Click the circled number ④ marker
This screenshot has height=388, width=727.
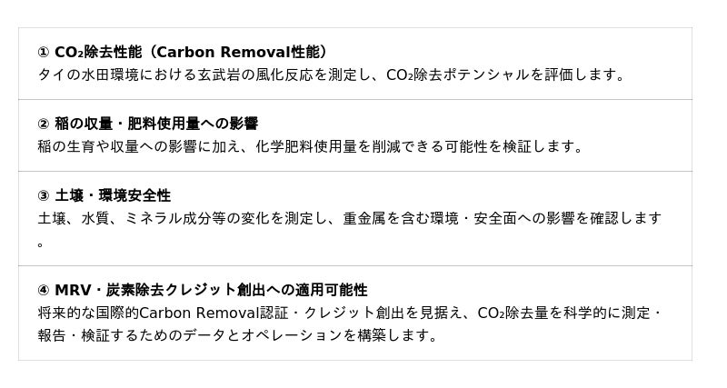pos(43,291)
